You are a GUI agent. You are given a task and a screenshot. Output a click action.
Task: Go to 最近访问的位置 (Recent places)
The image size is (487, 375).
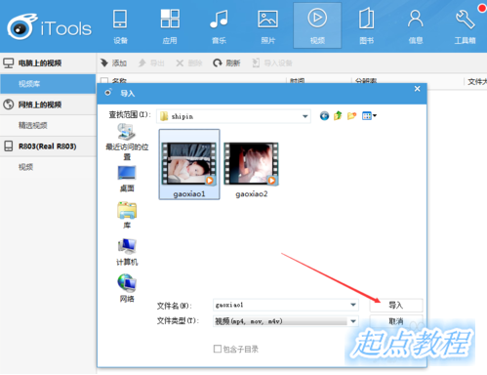(127, 143)
